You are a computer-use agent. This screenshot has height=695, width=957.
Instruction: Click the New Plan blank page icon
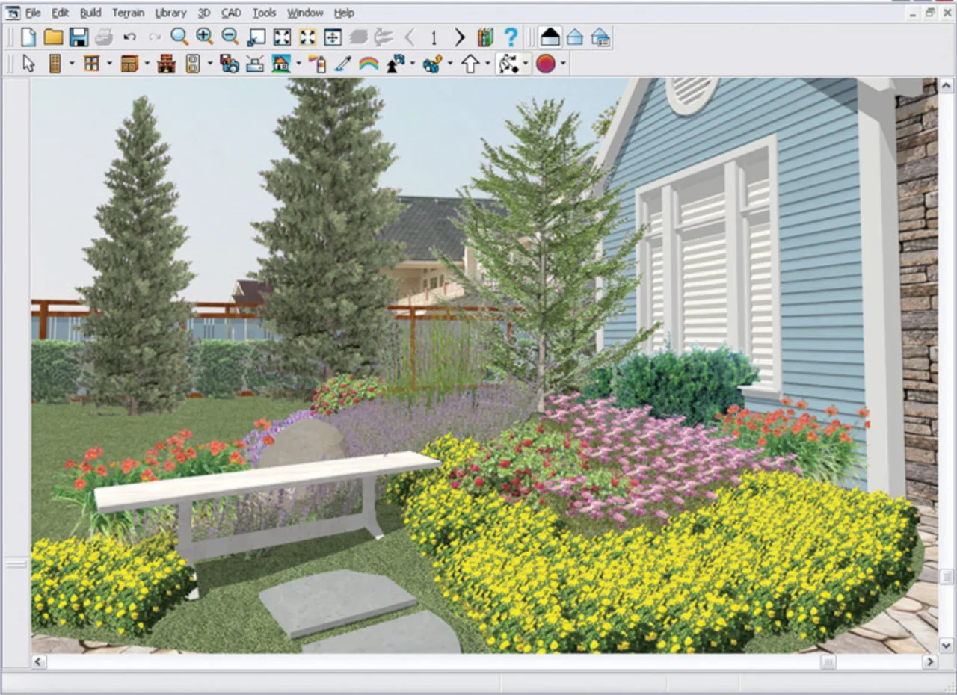pyautogui.click(x=28, y=37)
